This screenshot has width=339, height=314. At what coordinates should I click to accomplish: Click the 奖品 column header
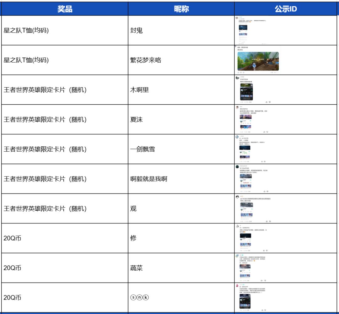pos(65,9)
